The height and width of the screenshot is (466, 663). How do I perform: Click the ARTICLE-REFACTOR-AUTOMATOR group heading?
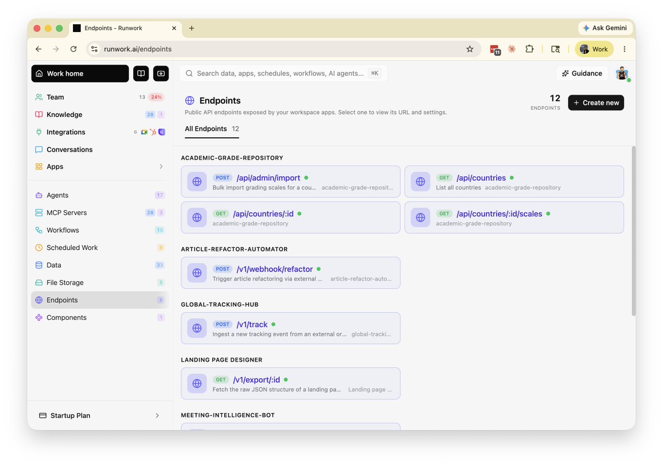(234, 249)
